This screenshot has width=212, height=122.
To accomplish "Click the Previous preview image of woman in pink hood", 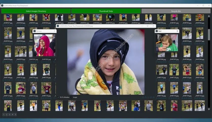I will click(x=45, y=45).
